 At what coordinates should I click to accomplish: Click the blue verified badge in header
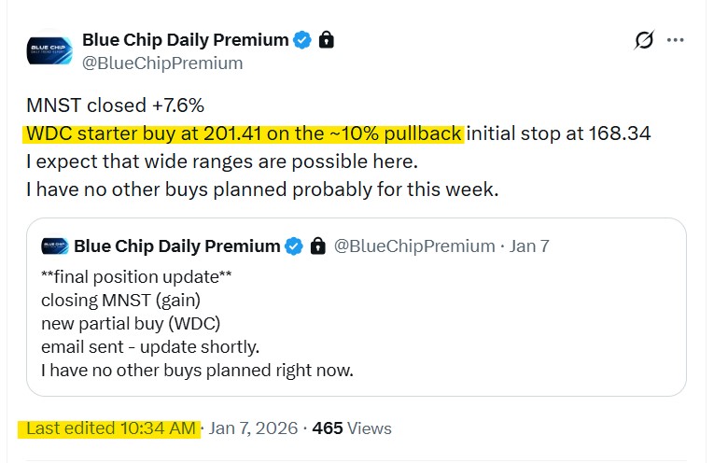pyautogui.click(x=302, y=40)
